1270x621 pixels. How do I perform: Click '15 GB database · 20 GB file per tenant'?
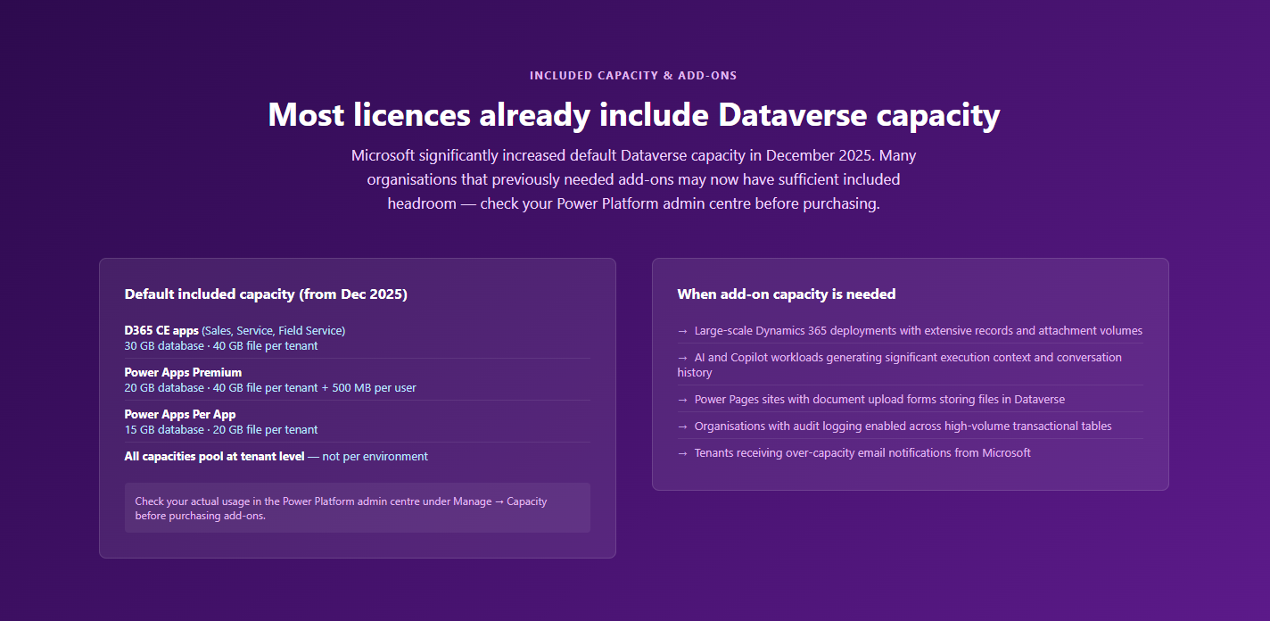point(221,429)
